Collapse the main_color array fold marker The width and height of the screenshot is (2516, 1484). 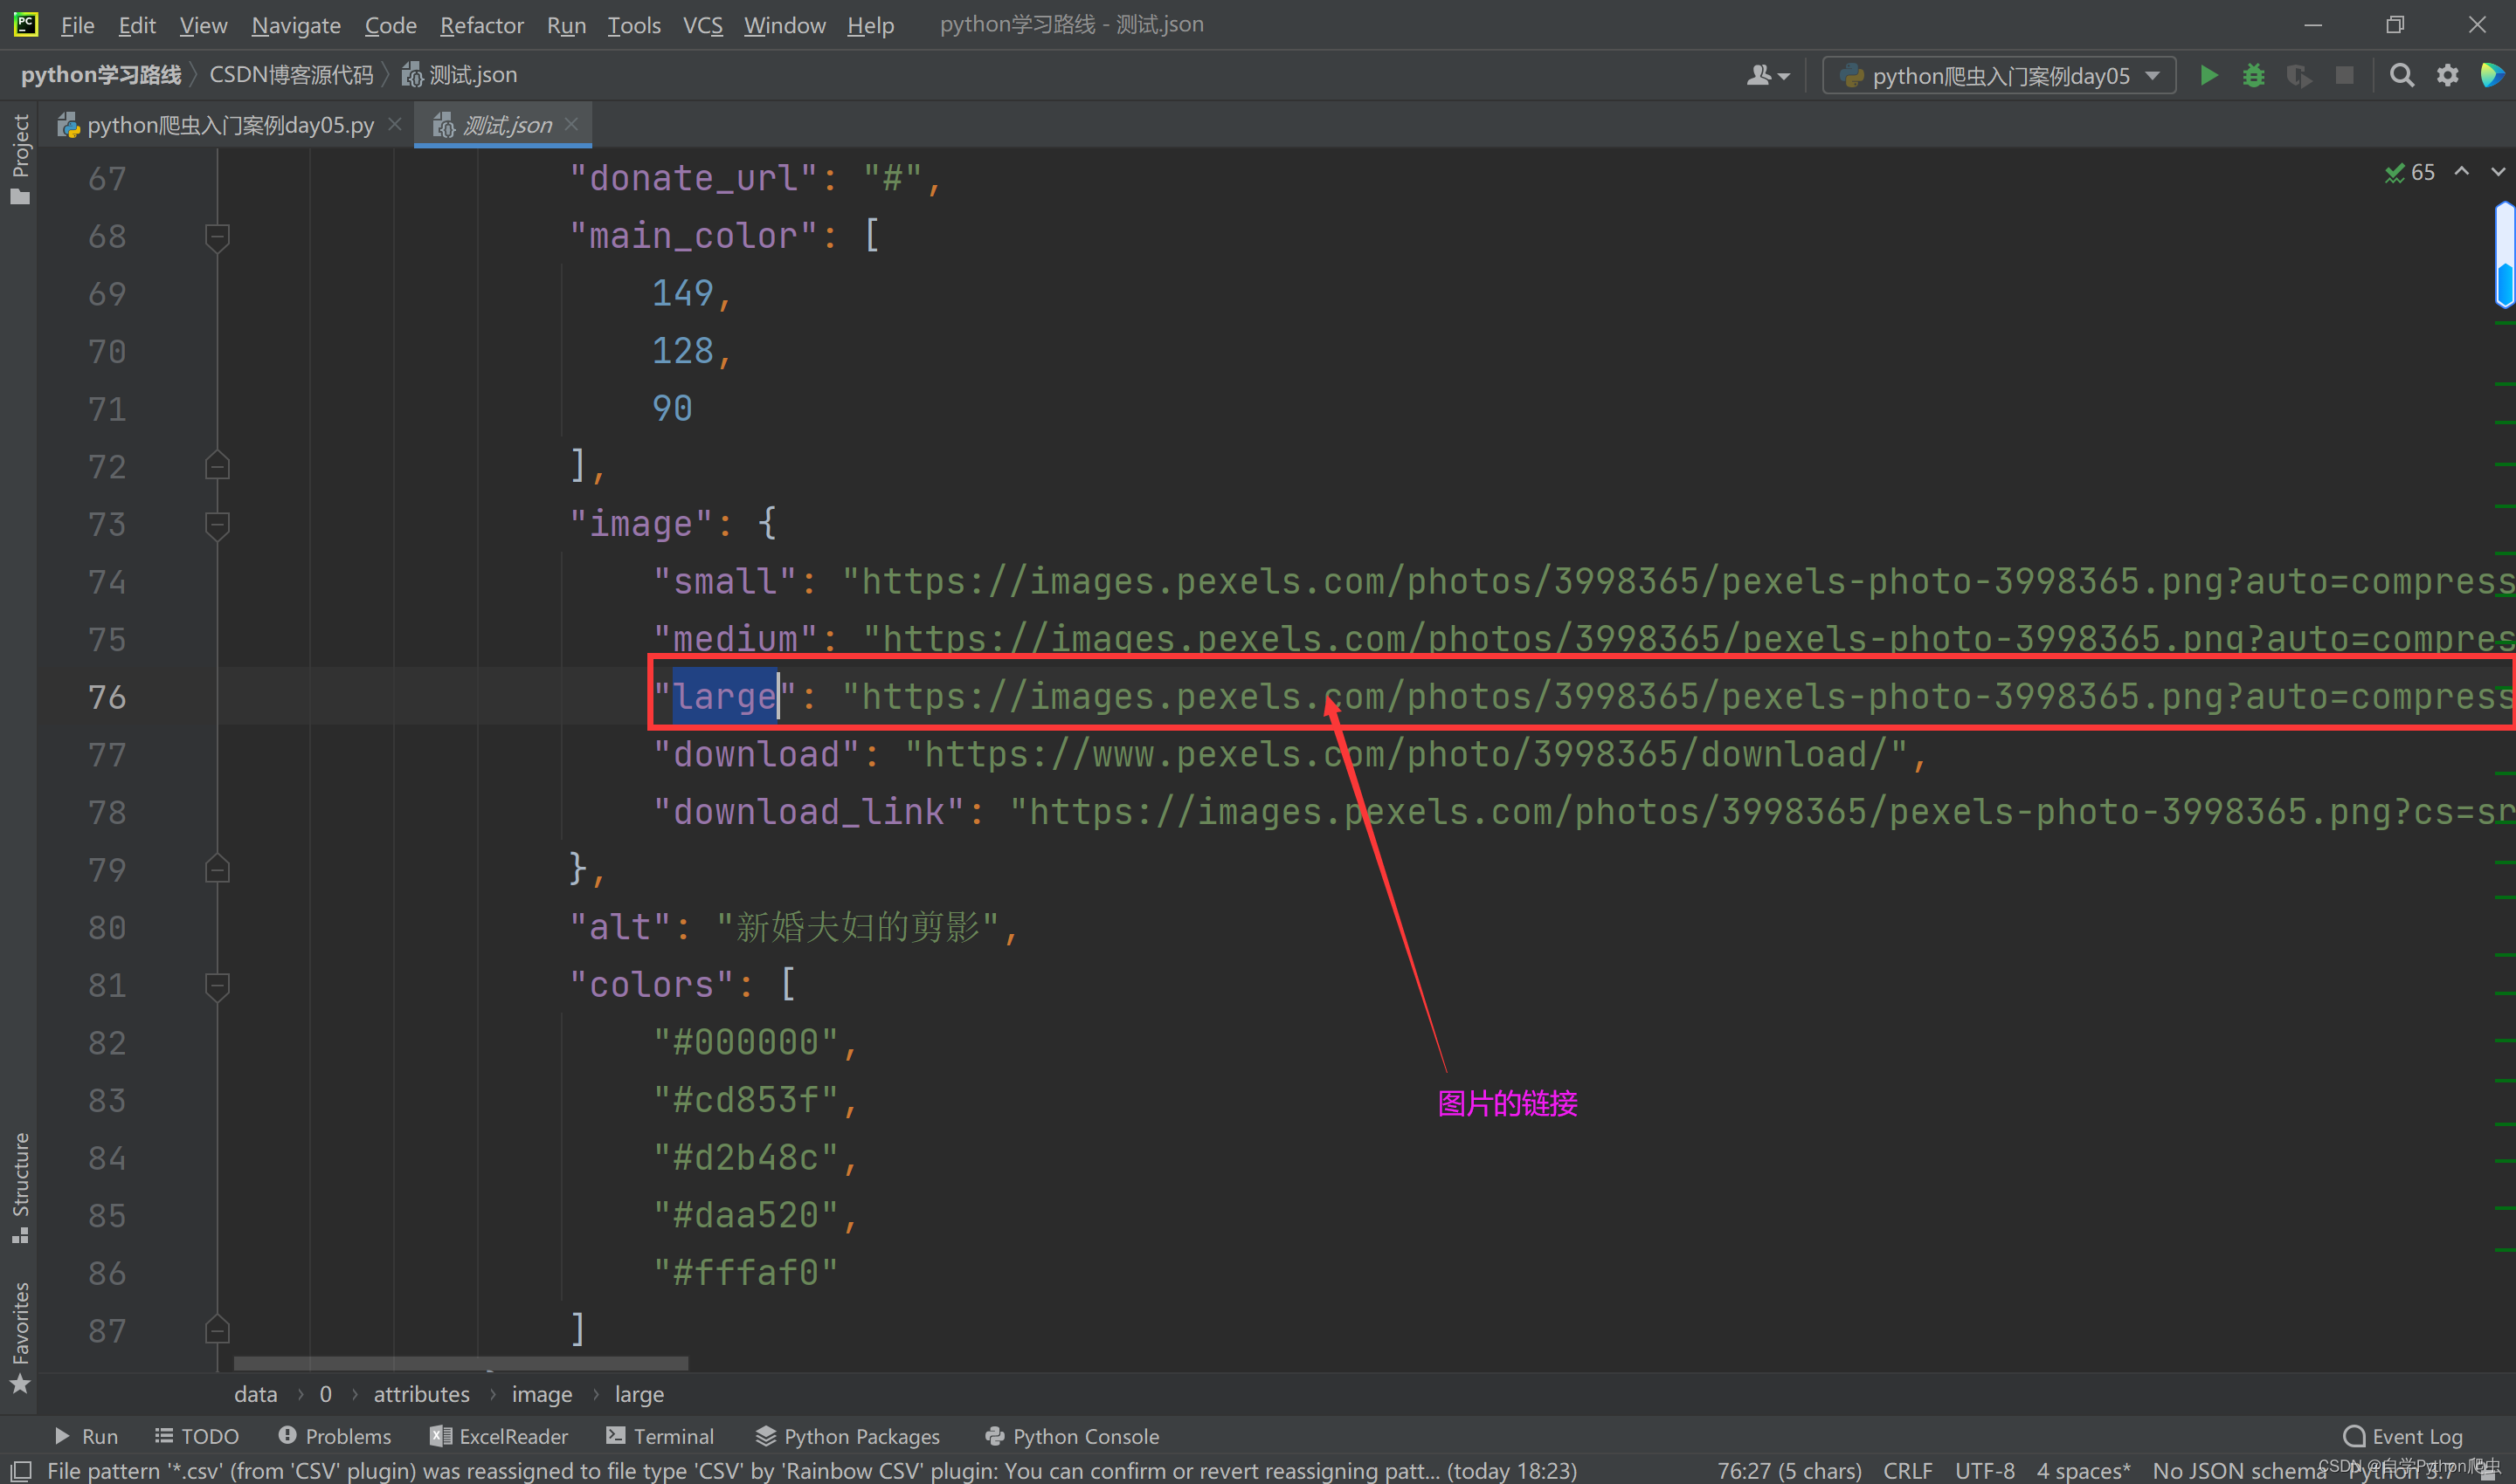click(x=218, y=237)
